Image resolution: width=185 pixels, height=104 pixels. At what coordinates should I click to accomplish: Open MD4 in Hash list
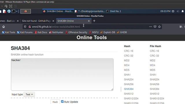pos(127,65)
